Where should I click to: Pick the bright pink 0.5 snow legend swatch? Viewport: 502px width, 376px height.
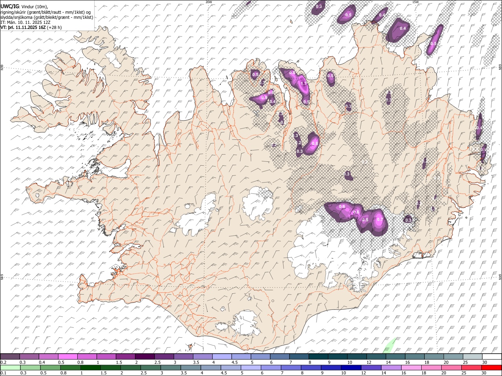[x=68, y=356]
